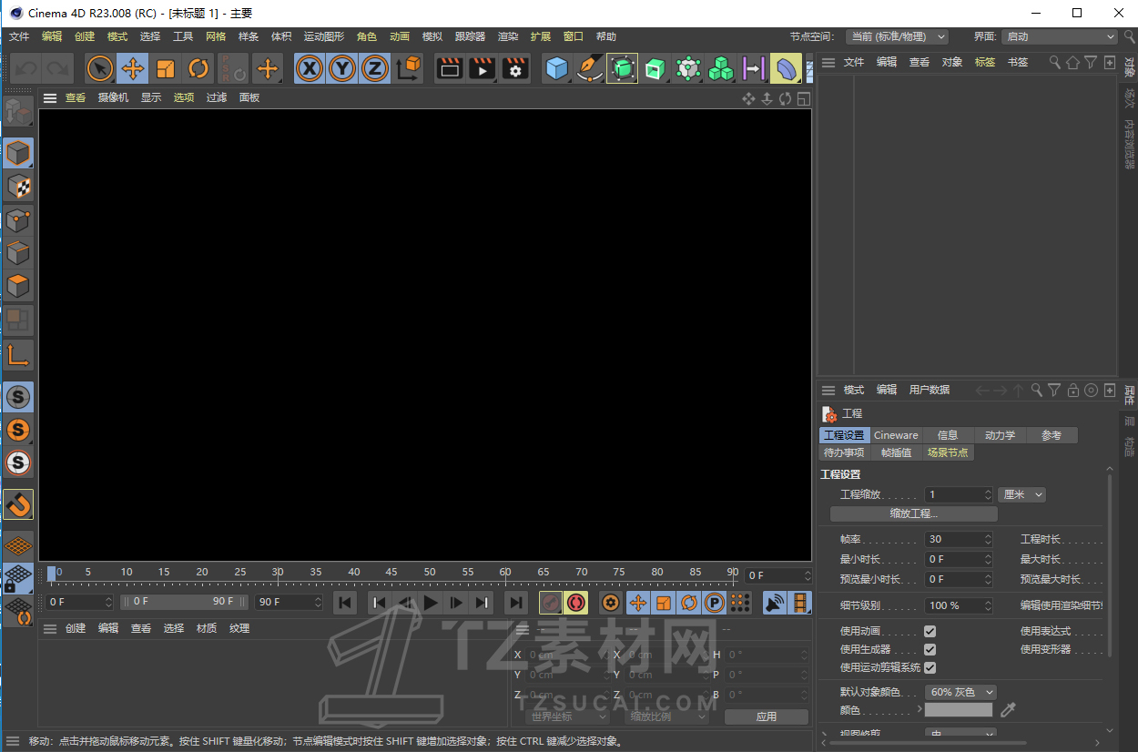This screenshot has width=1138, height=752.
Task: Open the 节点空间 dropdown
Action: [x=897, y=36]
